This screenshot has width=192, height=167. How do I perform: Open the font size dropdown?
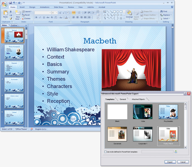[x=56, y=13]
